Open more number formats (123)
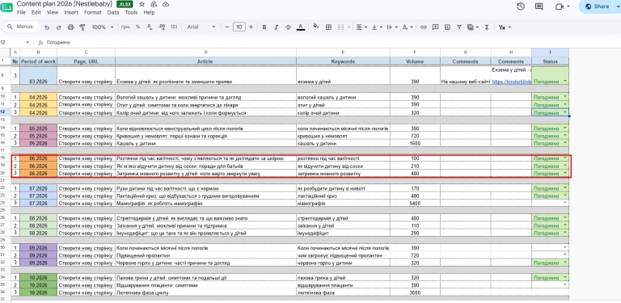 174,27
